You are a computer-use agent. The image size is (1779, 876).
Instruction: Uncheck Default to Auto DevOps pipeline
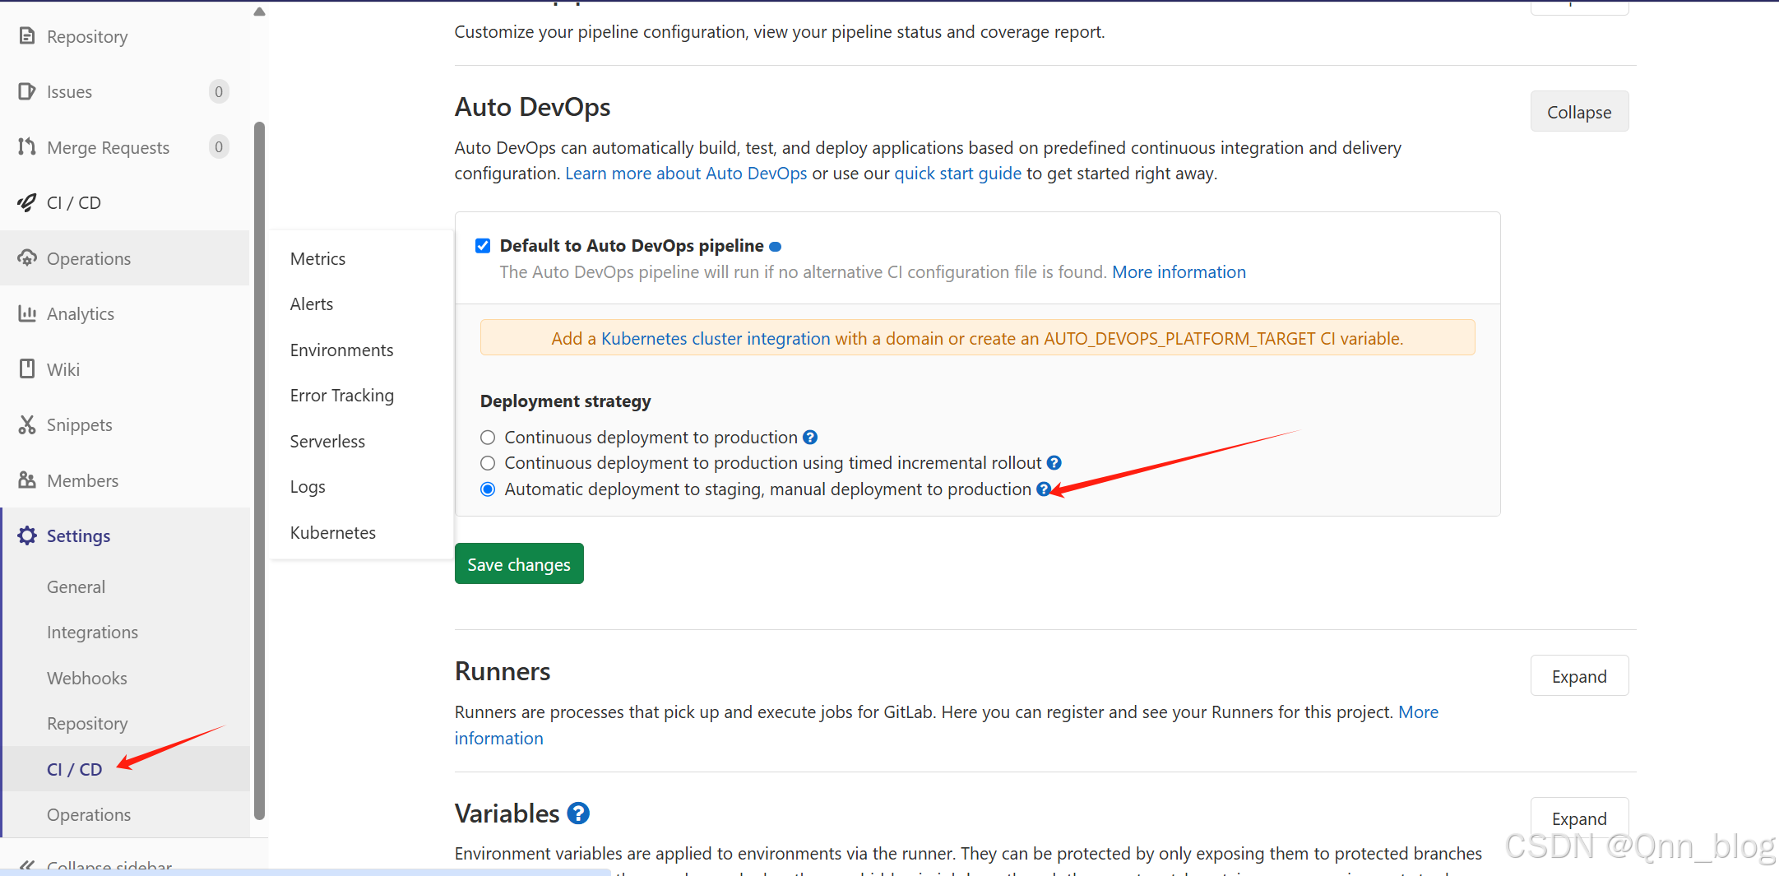(x=483, y=244)
